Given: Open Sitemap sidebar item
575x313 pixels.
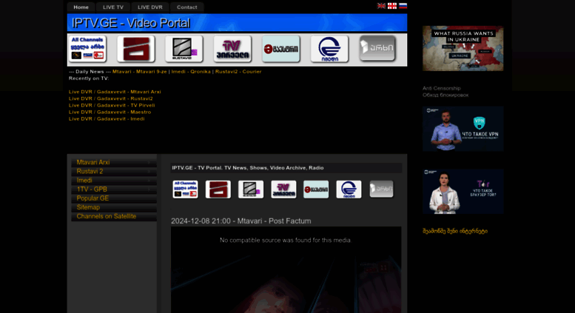Looking at the screenshot, I should pos(114,207).
